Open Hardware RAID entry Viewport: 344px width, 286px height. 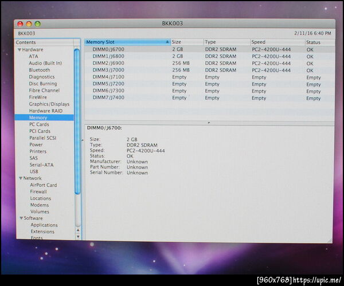tap(46, 111)
